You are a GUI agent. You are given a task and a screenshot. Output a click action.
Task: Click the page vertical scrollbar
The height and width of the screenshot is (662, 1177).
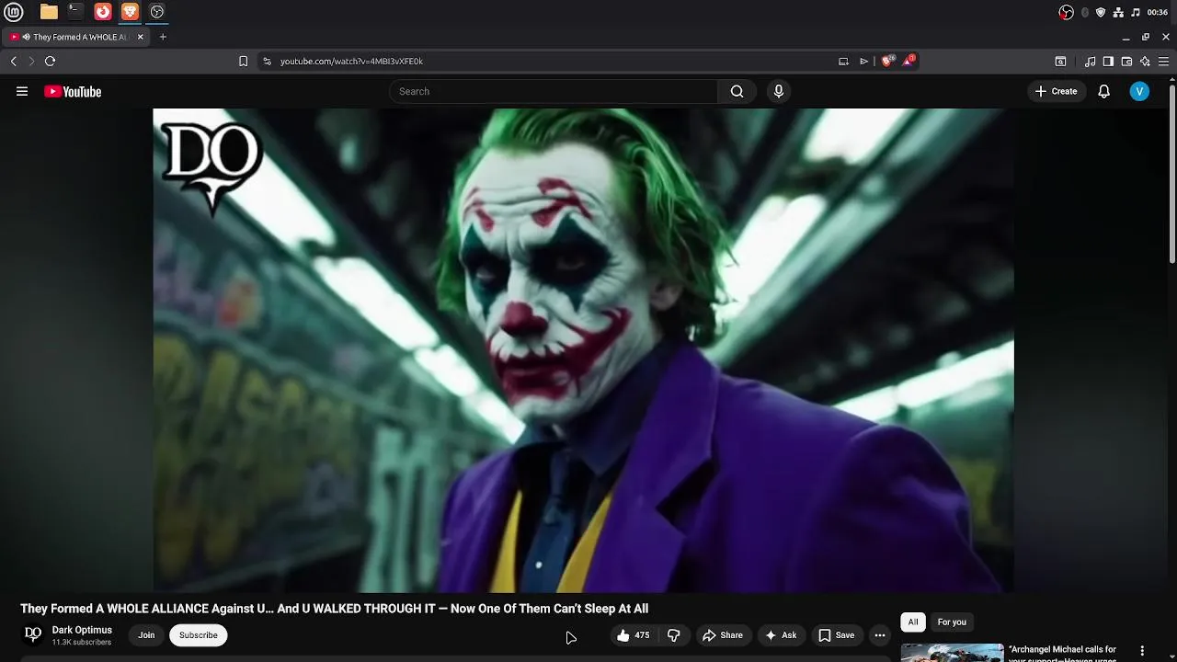(1172, 175)
